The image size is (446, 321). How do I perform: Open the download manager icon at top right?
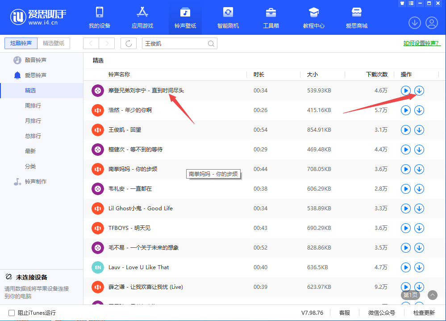click(x=415, y=22)
